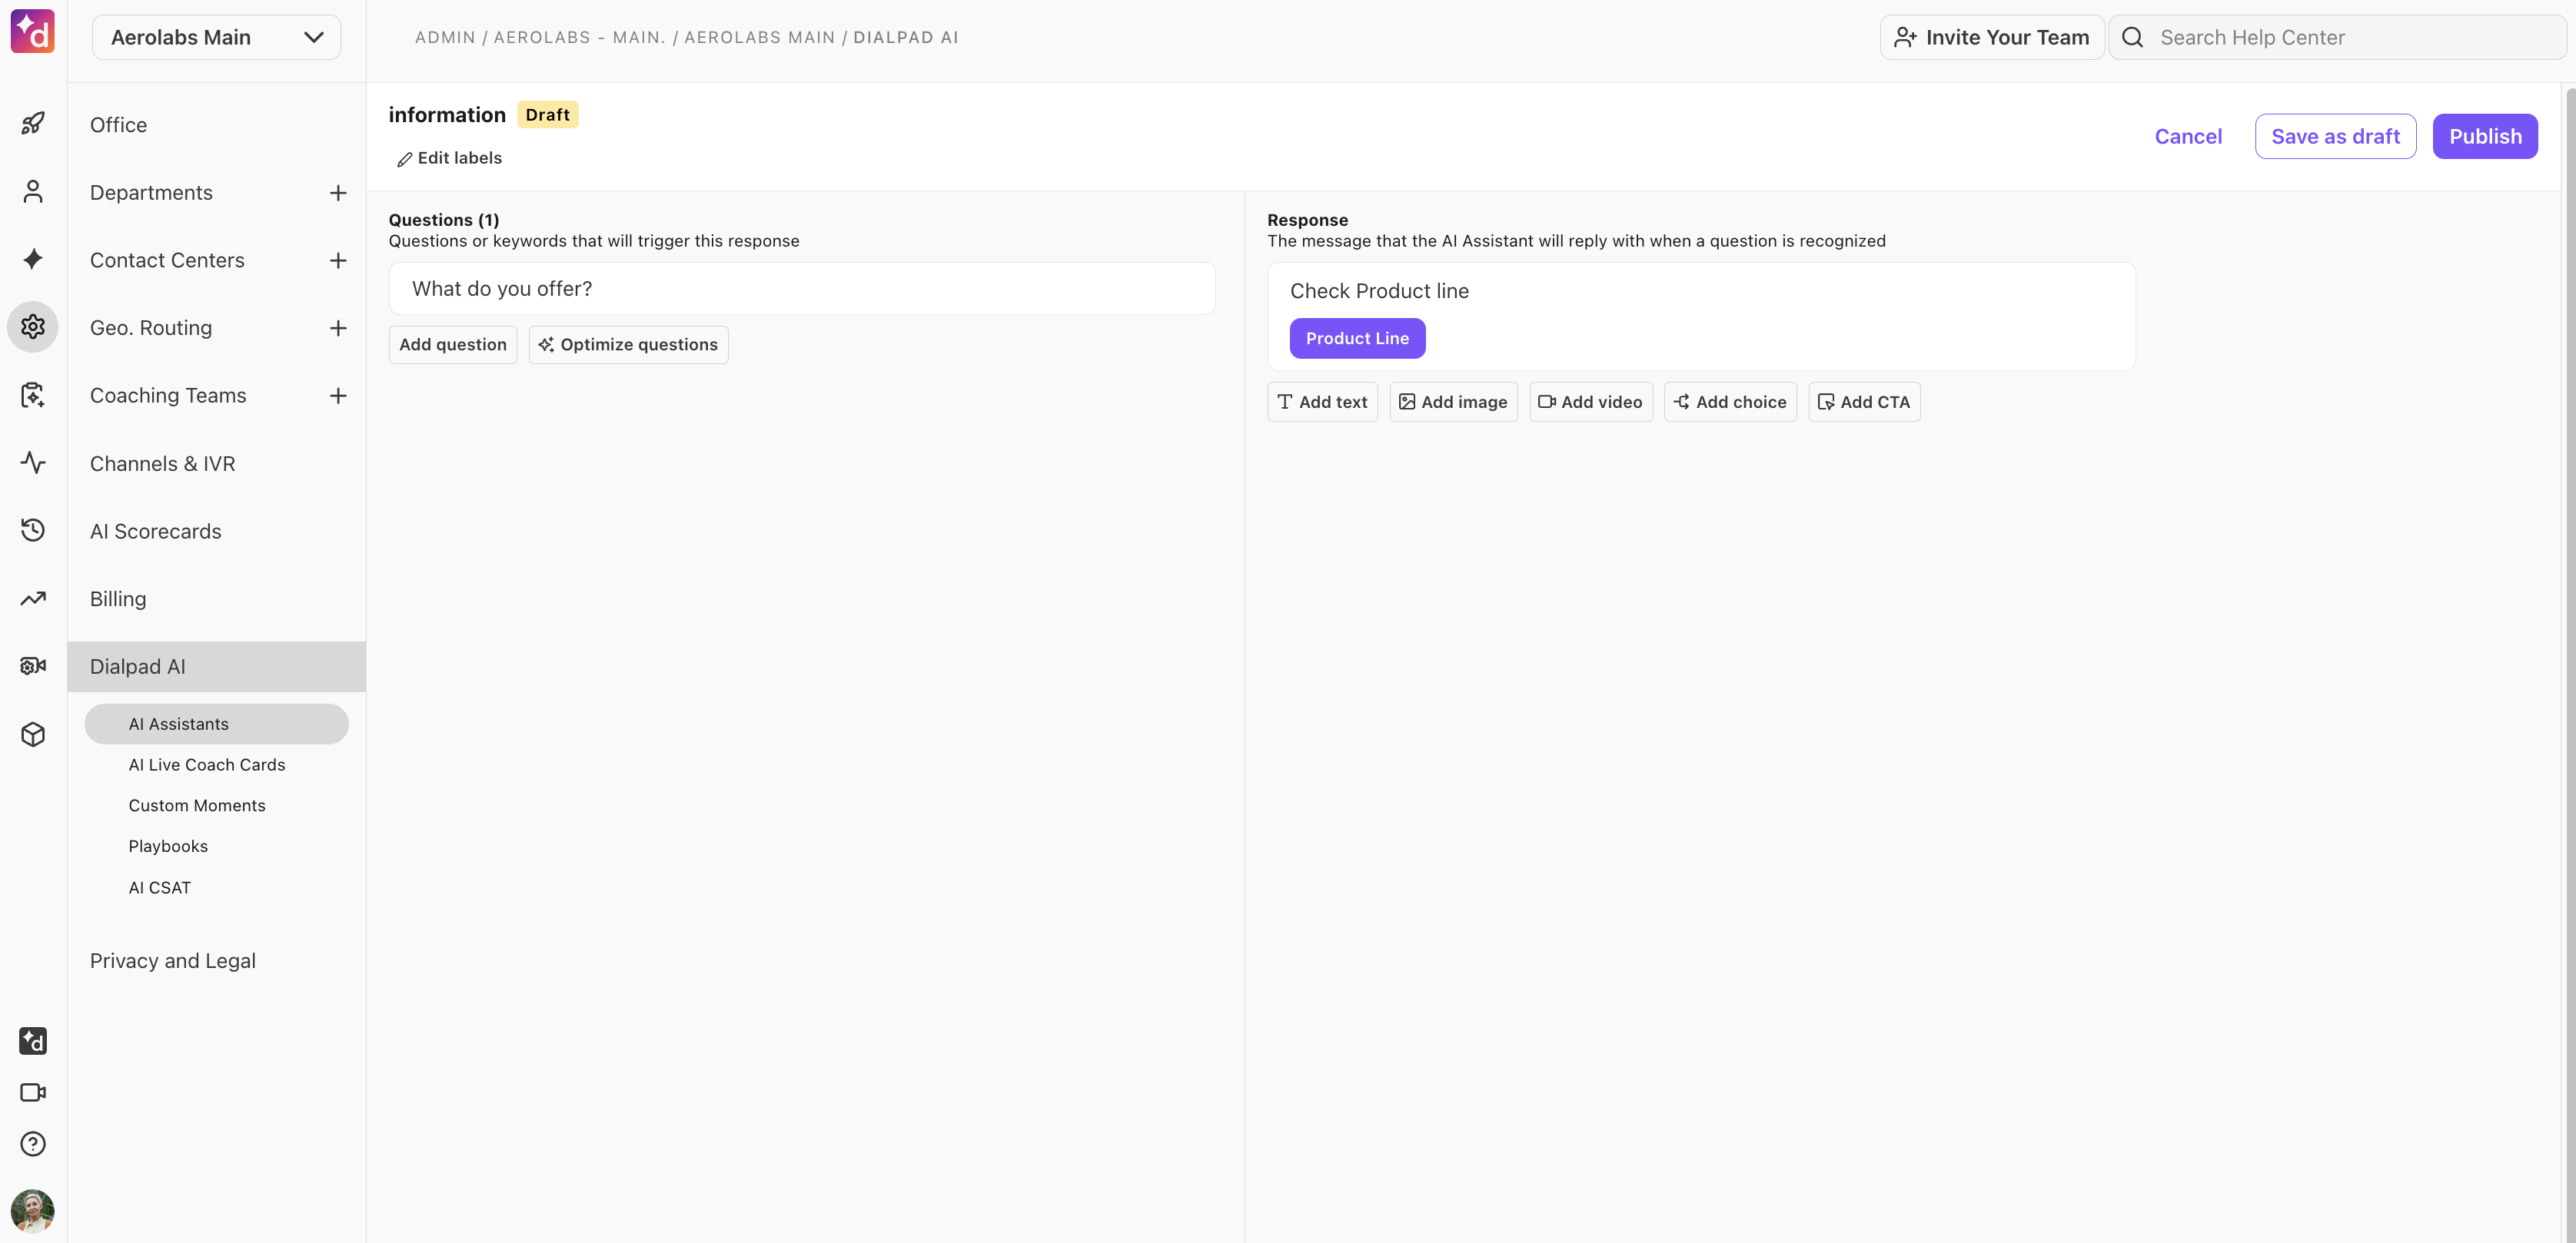2576x1243 pixels.
Task: Edit the 'What do you offer?' question field
Action: coord(802,289)
